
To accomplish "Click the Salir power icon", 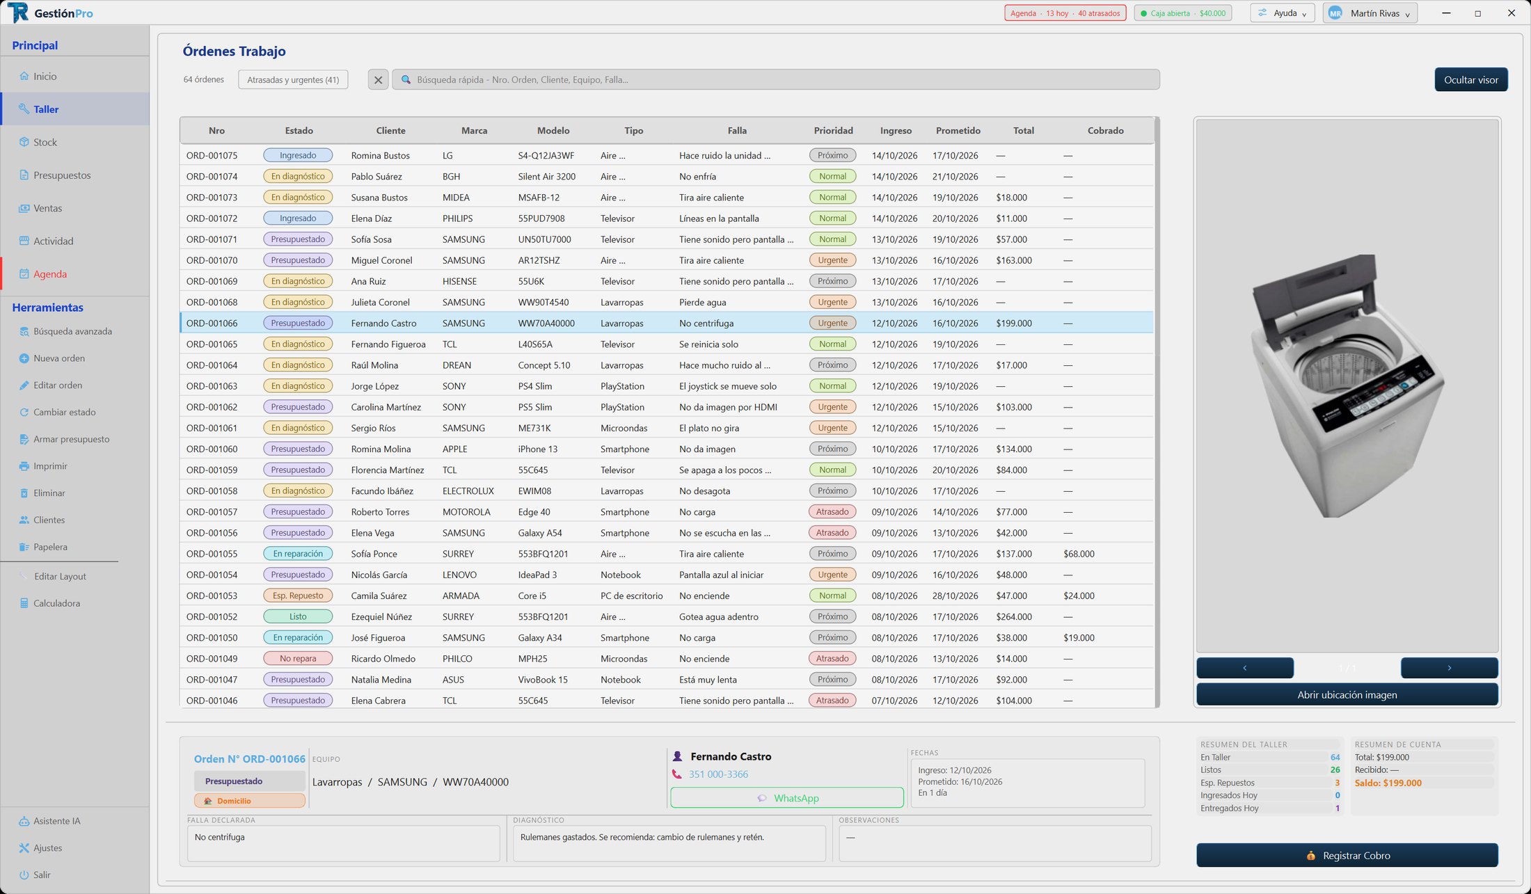I will [24, 875].
